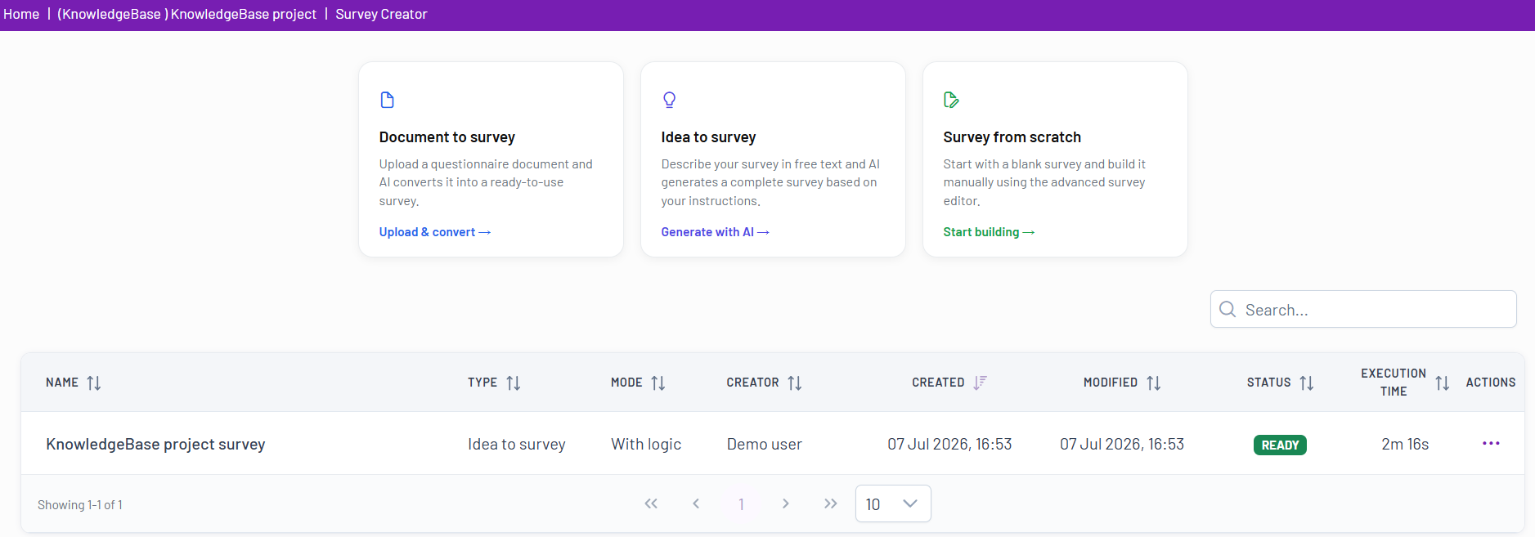This screenshot has width=1535, height=537.
Task: Toggle the Created column sort order
Action: [980, 383]
